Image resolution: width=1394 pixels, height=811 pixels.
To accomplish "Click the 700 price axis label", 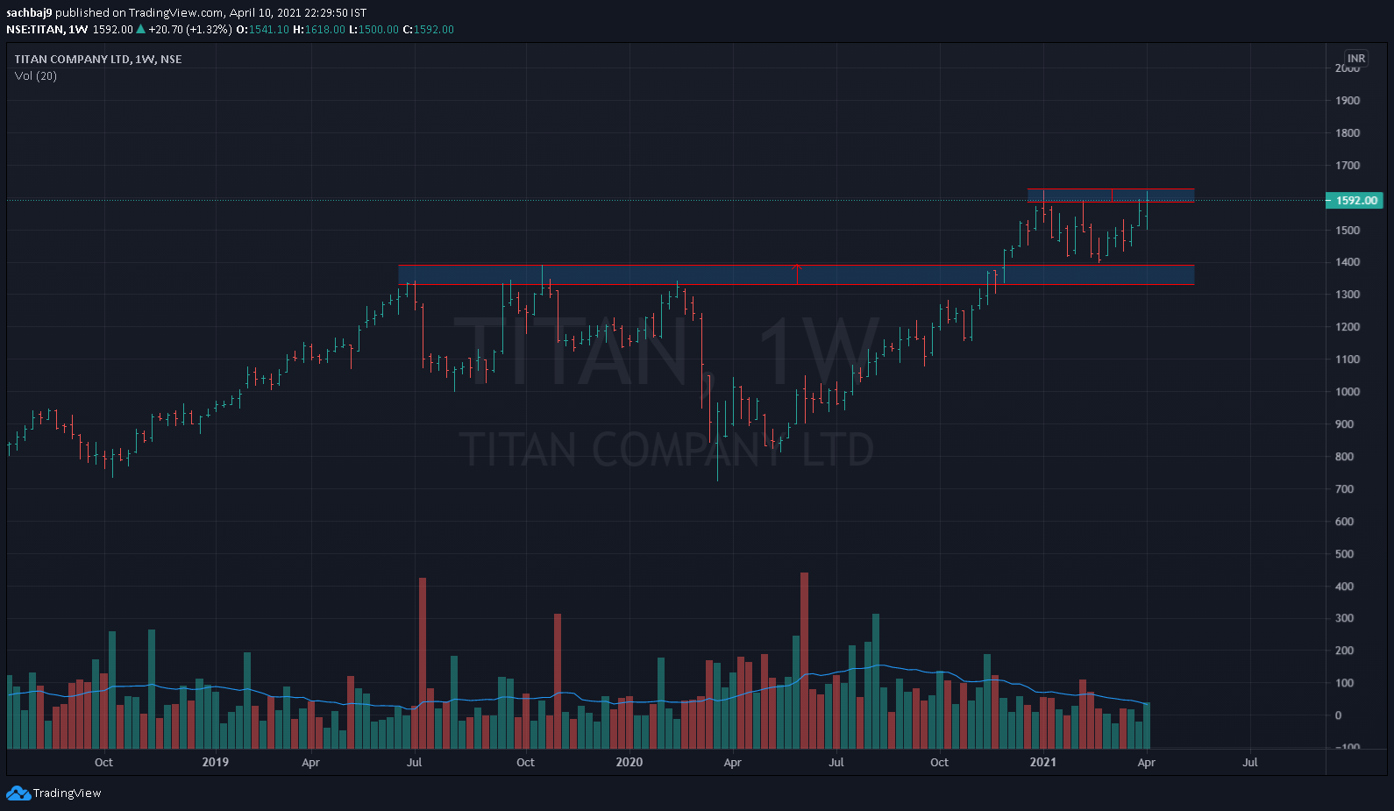I will point(1344,489).
